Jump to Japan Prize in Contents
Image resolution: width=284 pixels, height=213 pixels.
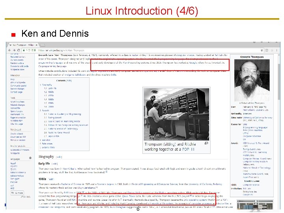coord(52,136)
